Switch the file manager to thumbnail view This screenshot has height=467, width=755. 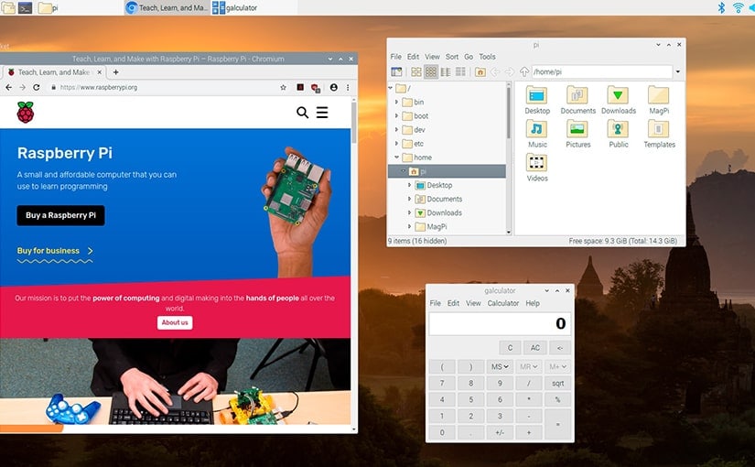pos(431,71)
